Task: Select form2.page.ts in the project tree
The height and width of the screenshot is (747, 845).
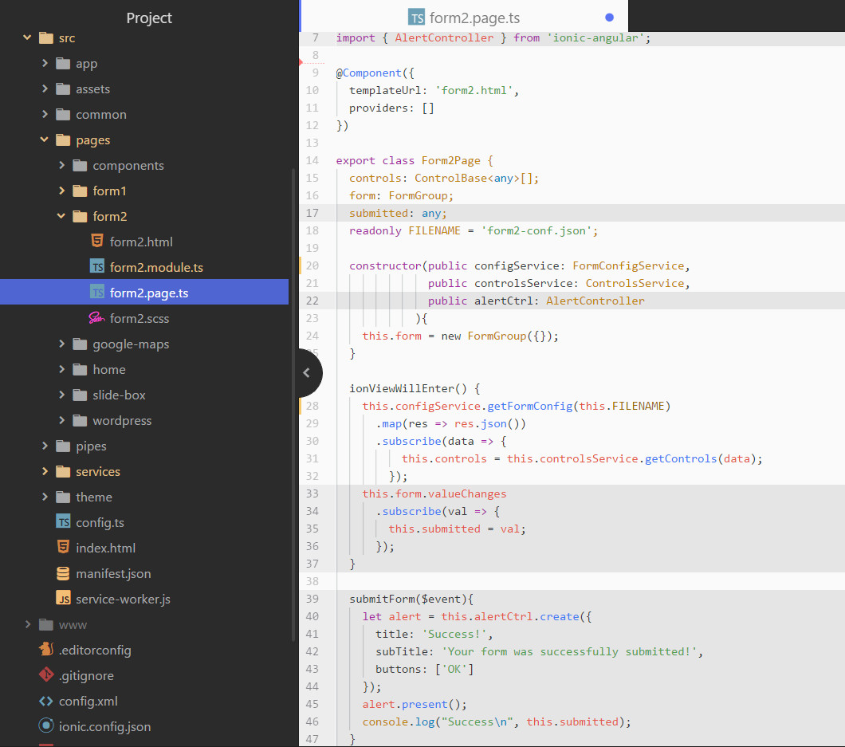Action: click(144, 292)
